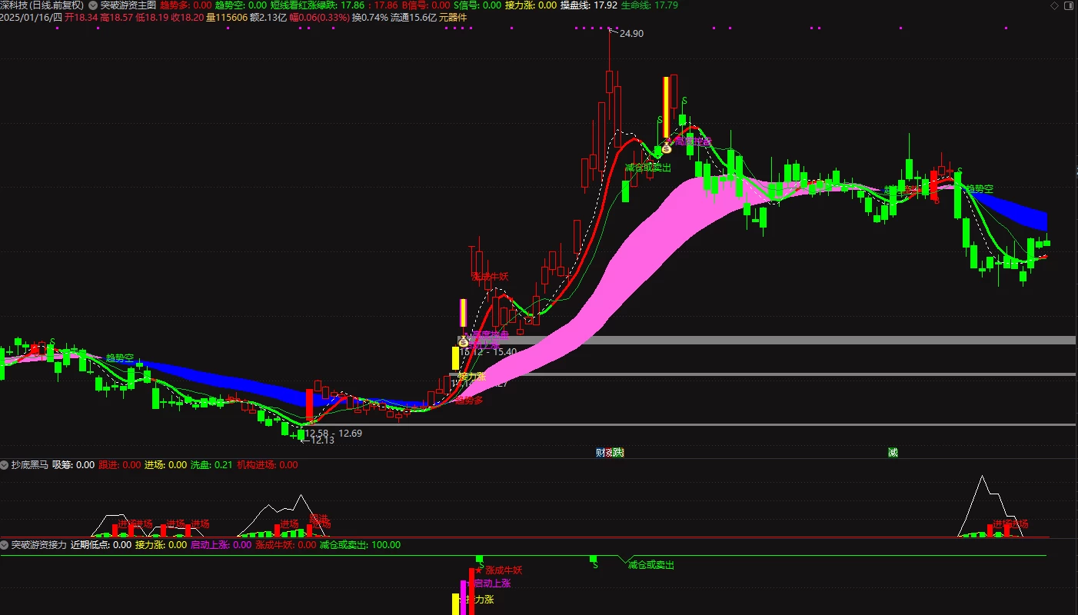Screen dimensions: 1078x615
Task: Click the 12.58 - 12.69 price range label
Action: (x=334, y=434)
